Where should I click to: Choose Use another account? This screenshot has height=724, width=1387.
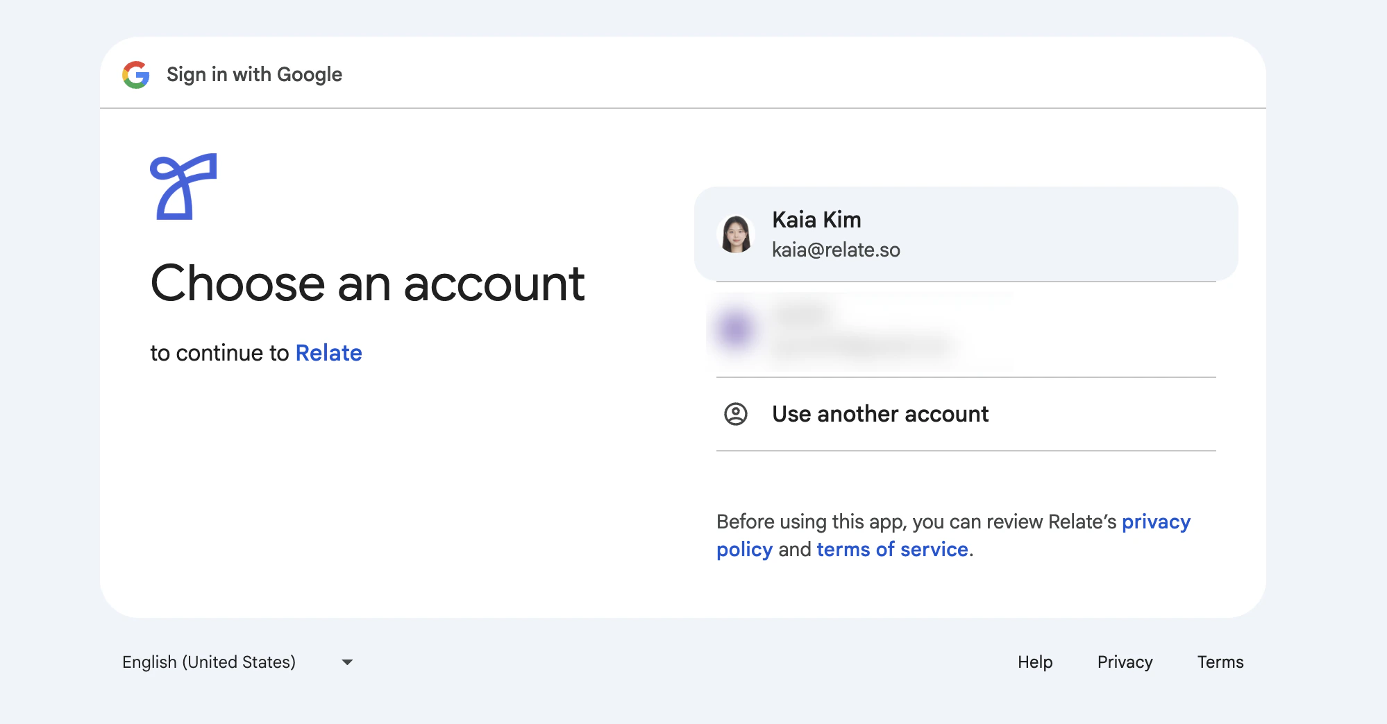coord(966,414)
